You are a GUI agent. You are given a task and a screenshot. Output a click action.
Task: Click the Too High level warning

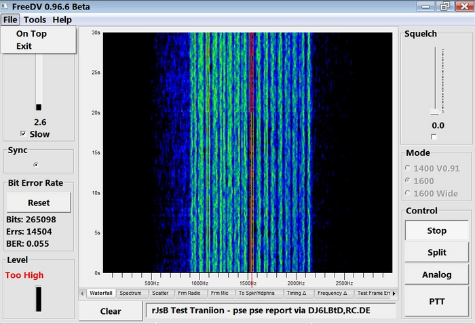tap(24, 275)
